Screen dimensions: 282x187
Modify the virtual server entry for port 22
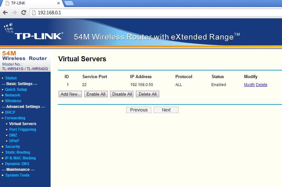pos(250,85)
